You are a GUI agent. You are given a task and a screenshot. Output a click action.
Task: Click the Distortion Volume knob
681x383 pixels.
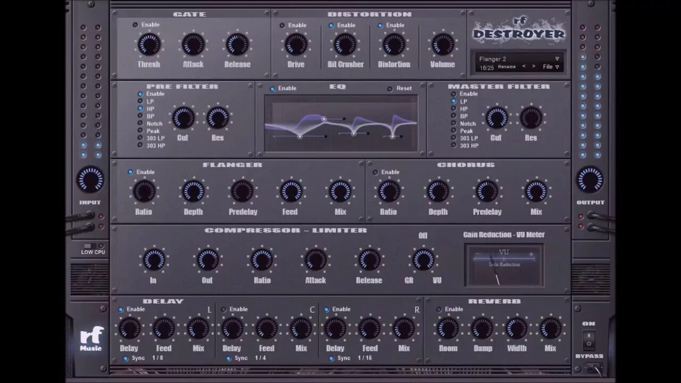[x=443, y=44]
